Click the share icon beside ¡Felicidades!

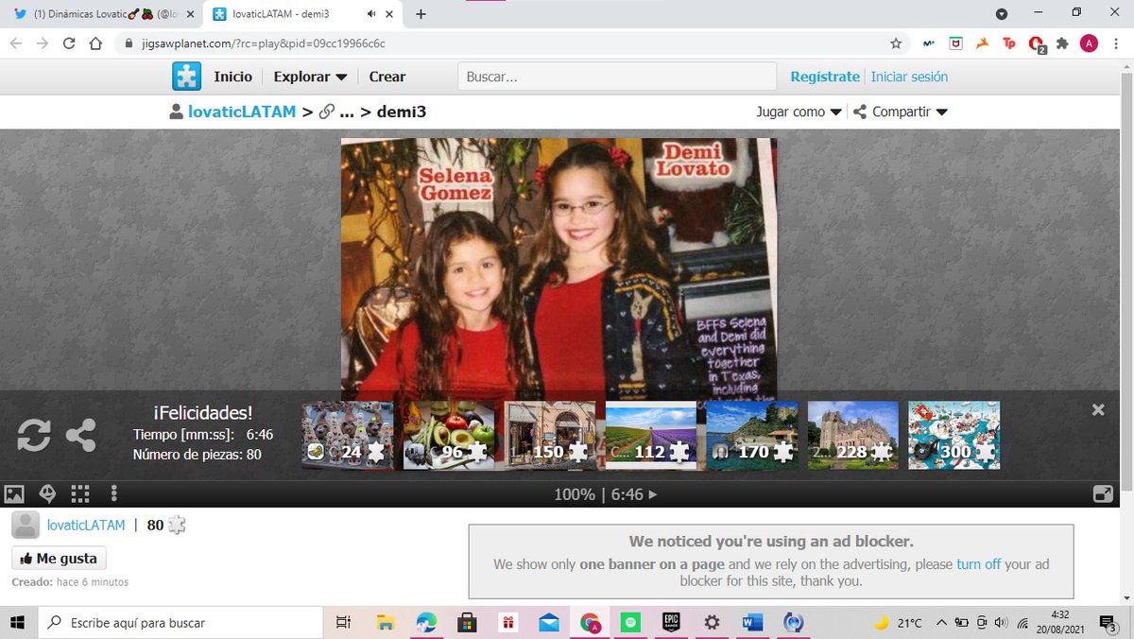[x=81, y=435]
